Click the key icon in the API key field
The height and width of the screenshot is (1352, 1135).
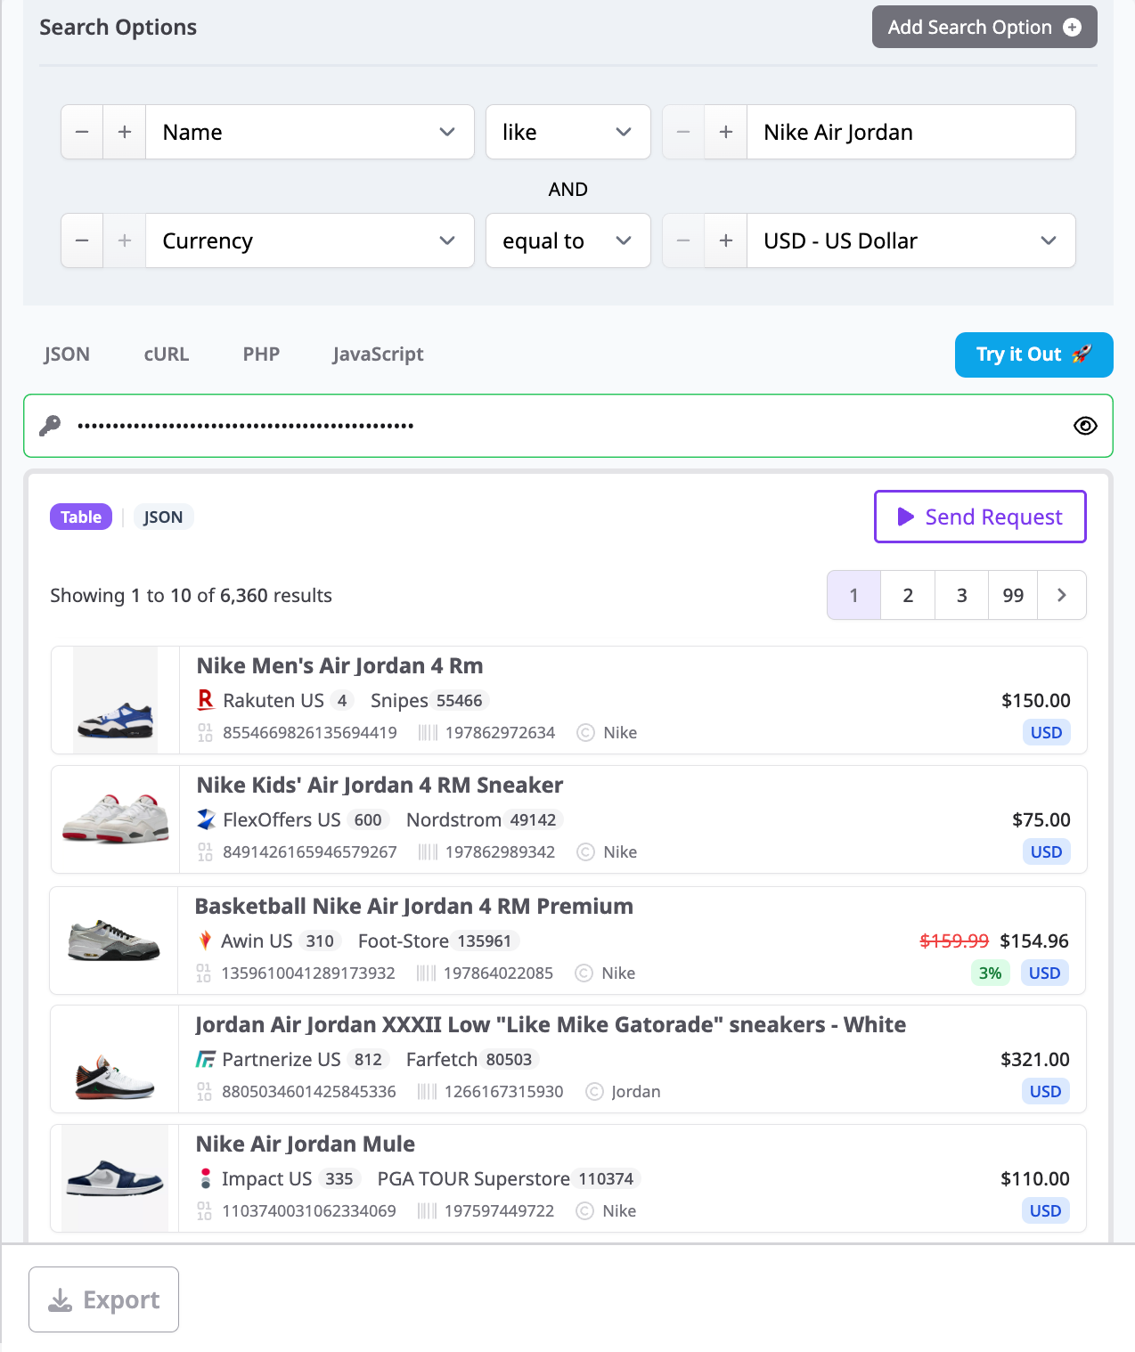(50, 426)
